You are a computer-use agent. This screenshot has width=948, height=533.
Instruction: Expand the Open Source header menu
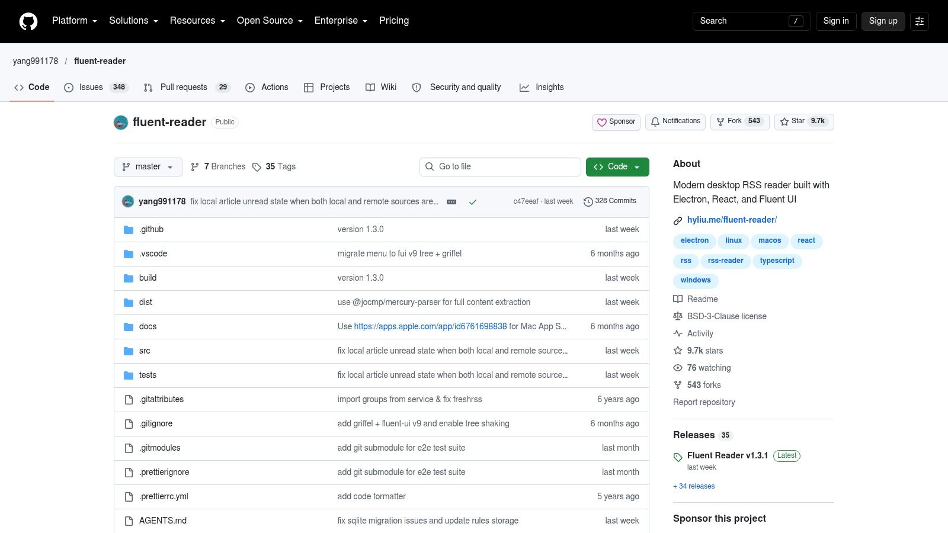click(270, 21)
